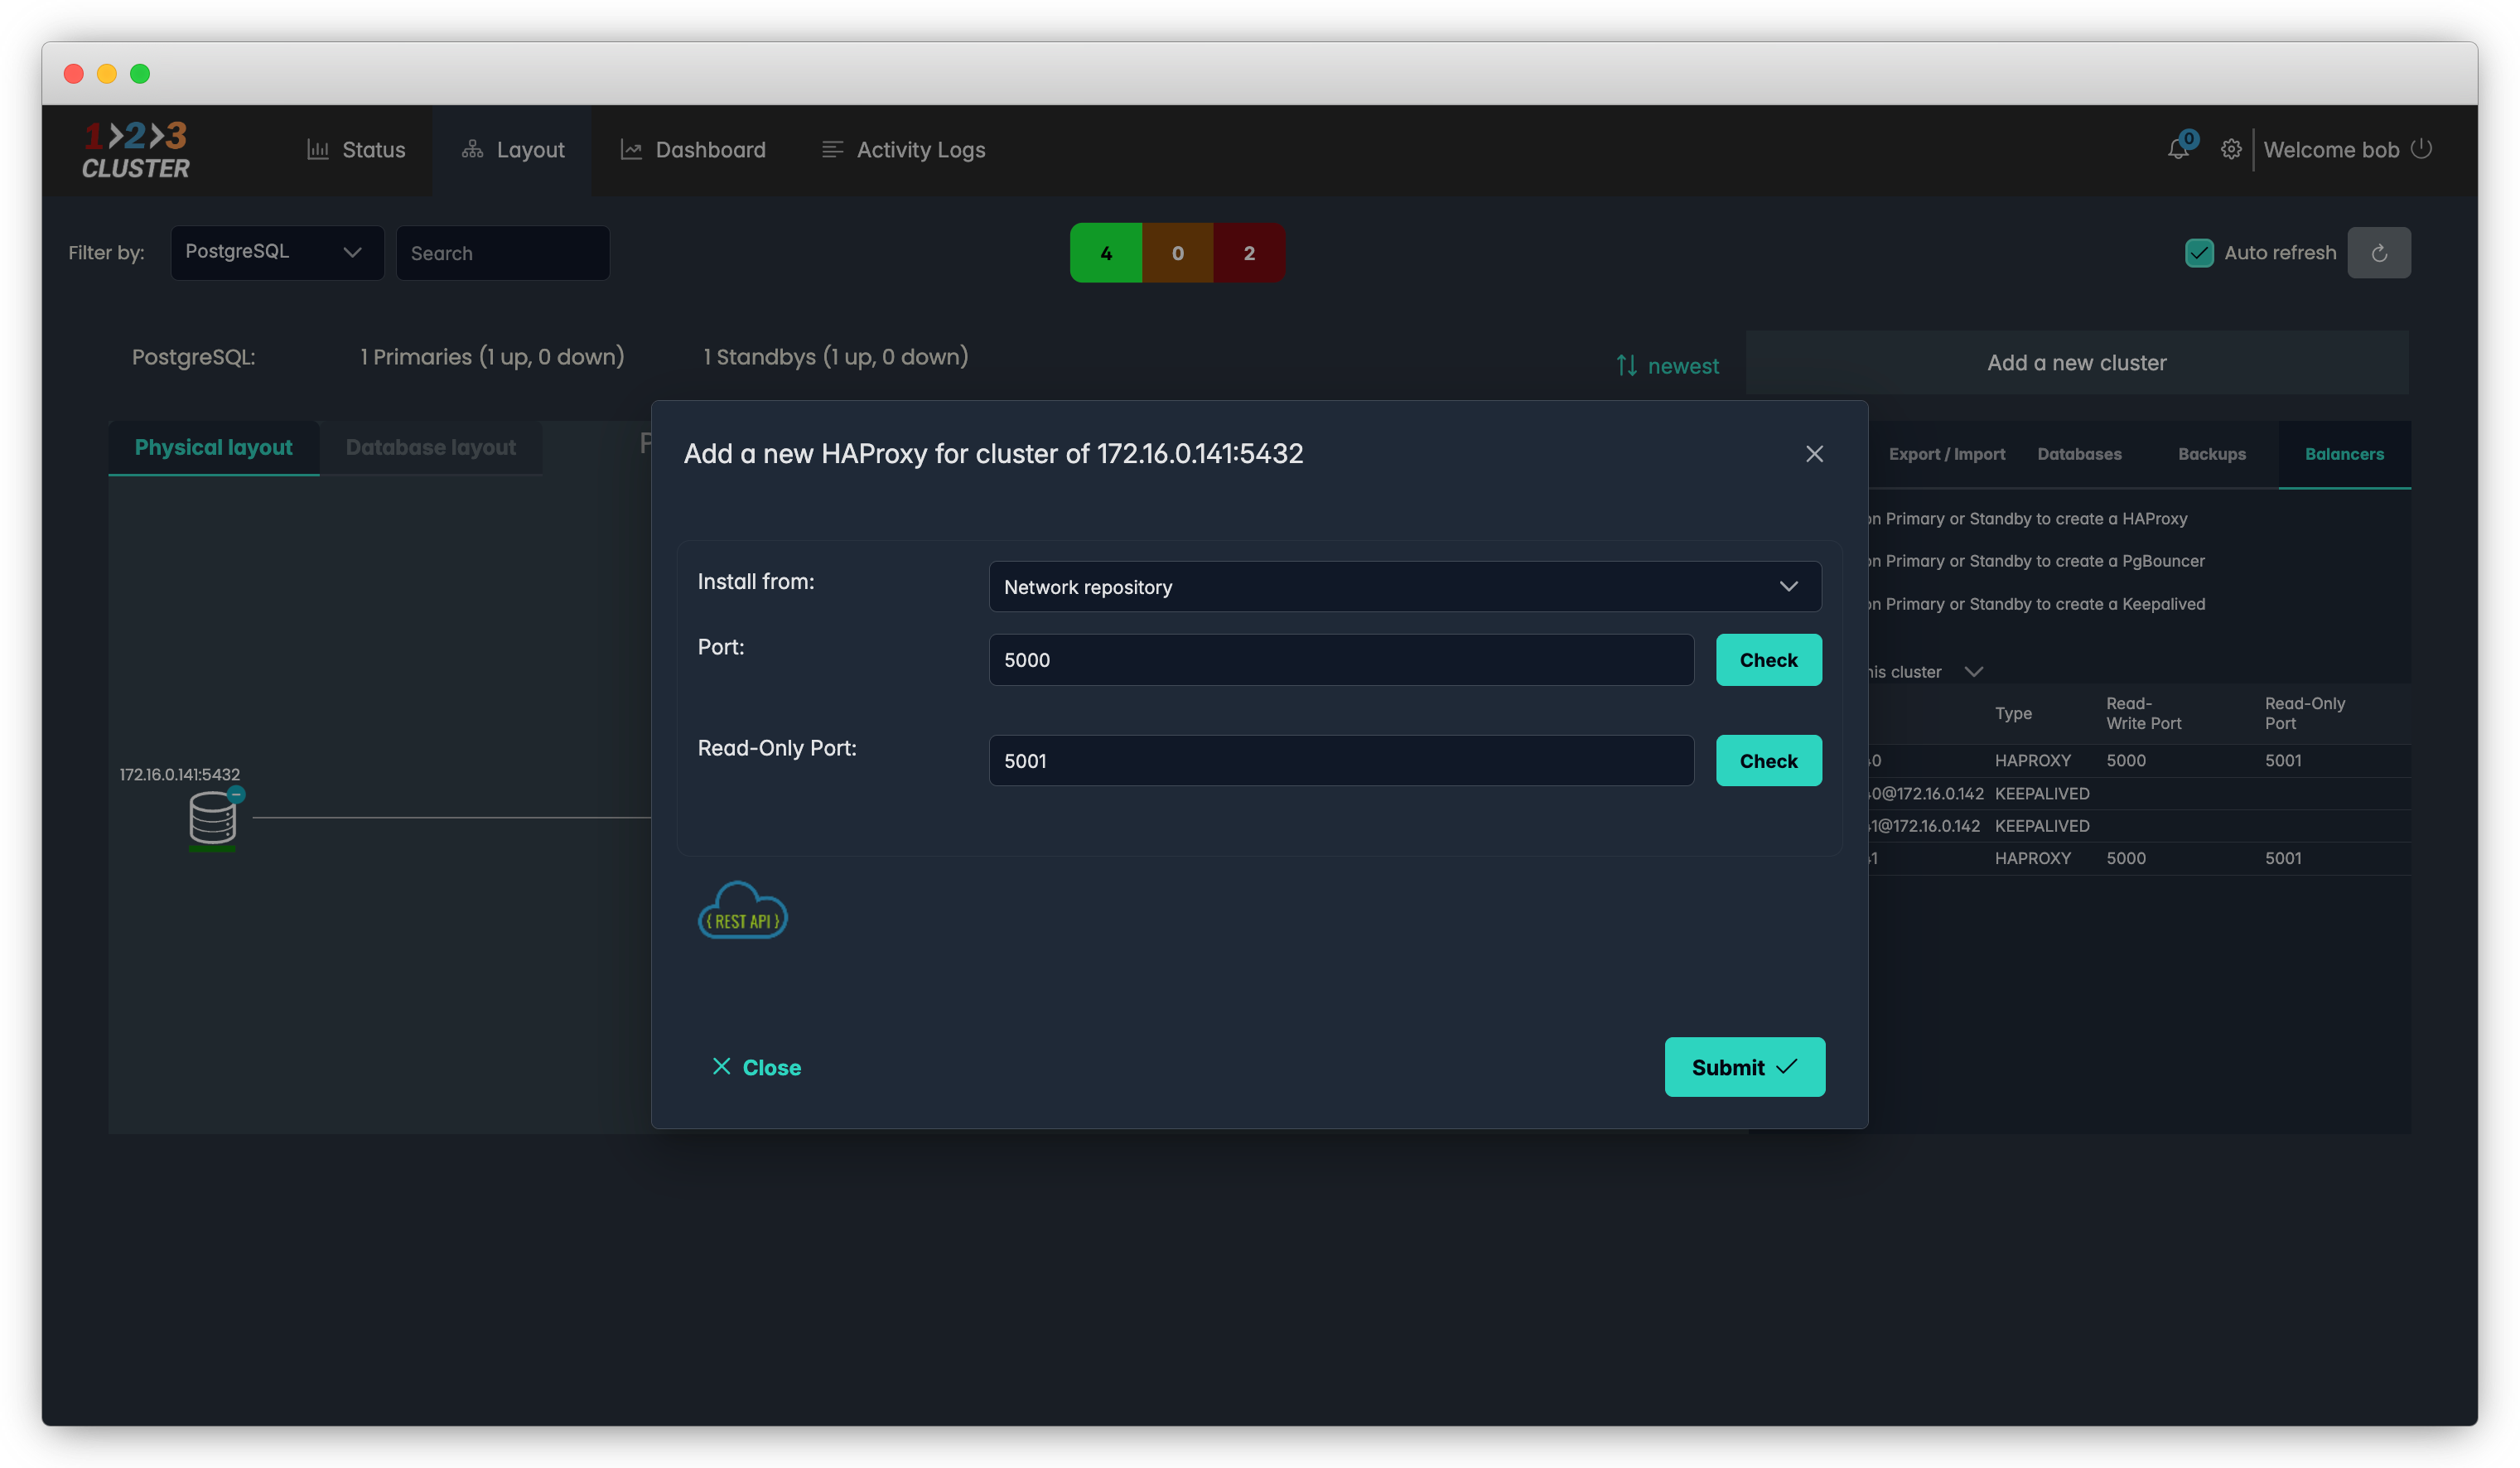Close dialog with the X icon
Image resolution: width=2520 pixels, height=1468 pixels.
(1814, 454)
